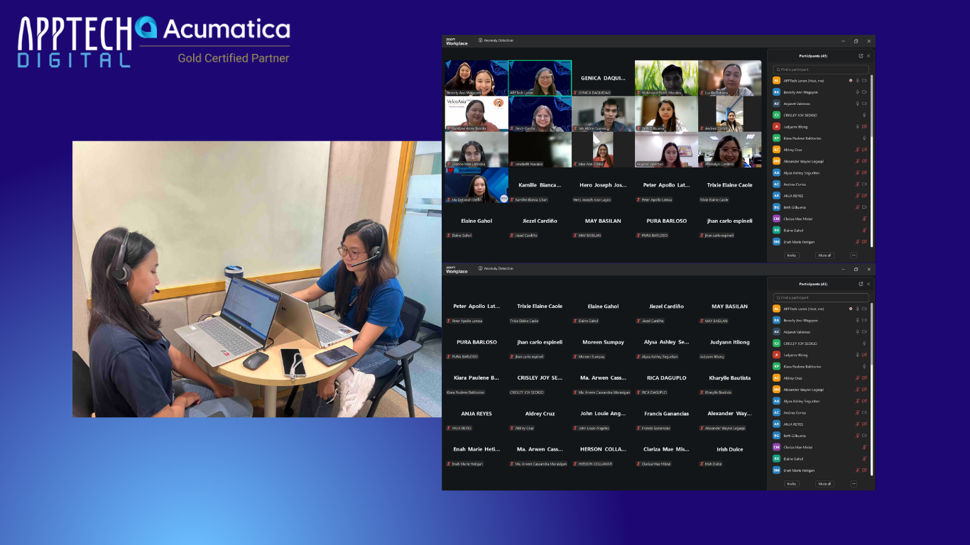The width and height of the screenshot is (970, 545).
Task: Open more options menu in upper Participants panel
Action: (854, 255)
